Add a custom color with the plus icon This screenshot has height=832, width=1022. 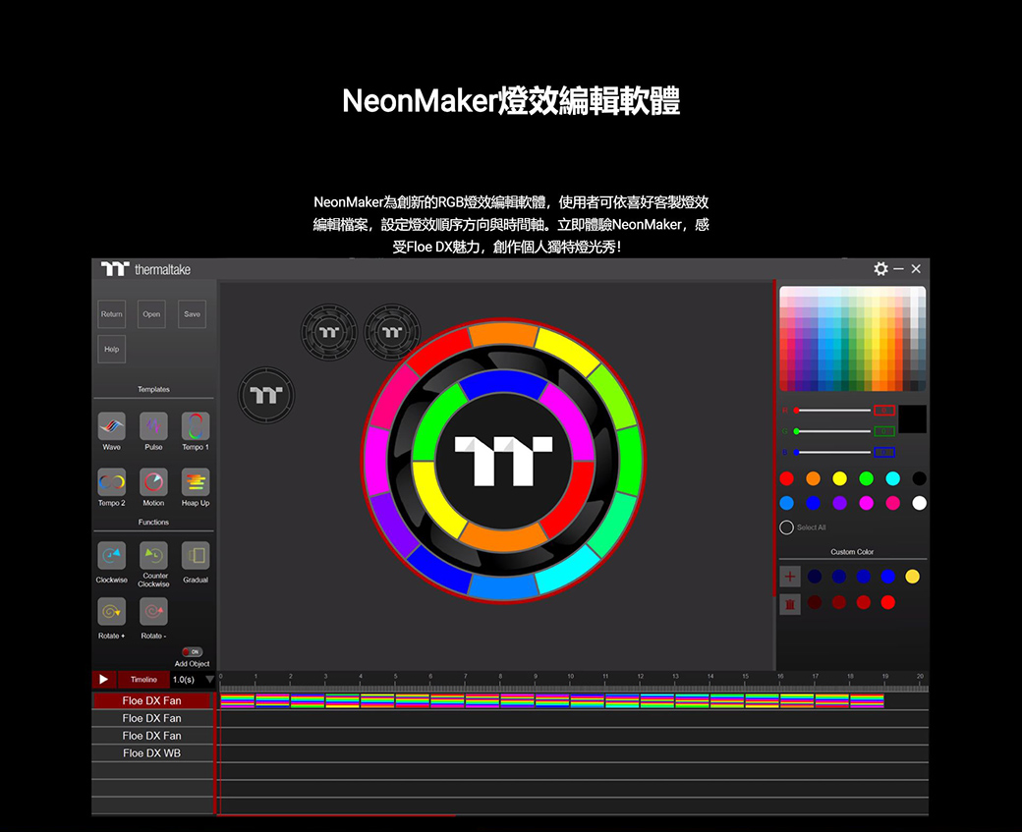(x=790, y=577)
